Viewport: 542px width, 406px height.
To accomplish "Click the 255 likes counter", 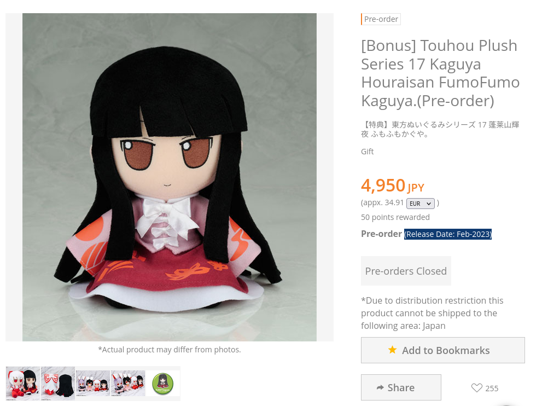I will [x=492, y=388].
